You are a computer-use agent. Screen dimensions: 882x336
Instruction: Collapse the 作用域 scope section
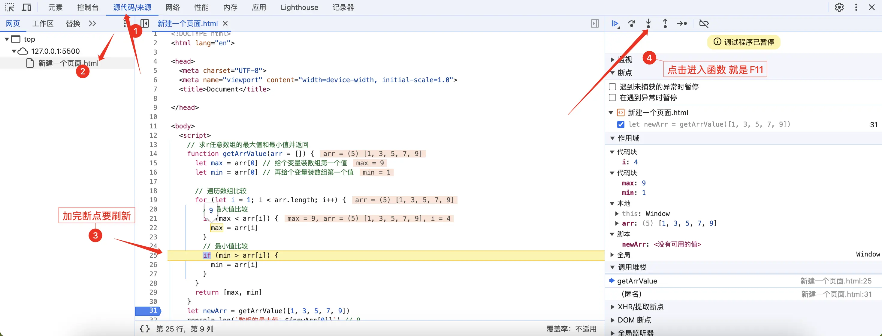[612, 138]
